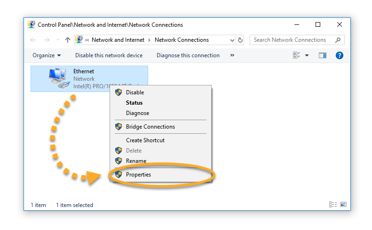The height and width of the screenshot is (230, 372).
Task: Switch to large icons view in status bar
Action: [343, 205]
